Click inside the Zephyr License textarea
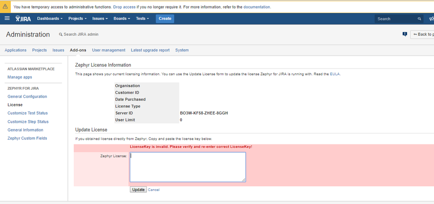Viewport: 434px width, 204px height. 188,167
